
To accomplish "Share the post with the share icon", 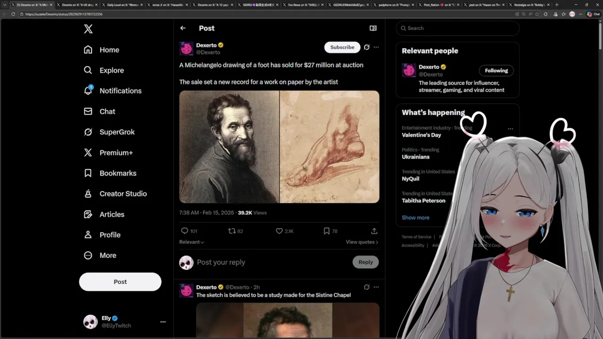I will click(374, 231).
